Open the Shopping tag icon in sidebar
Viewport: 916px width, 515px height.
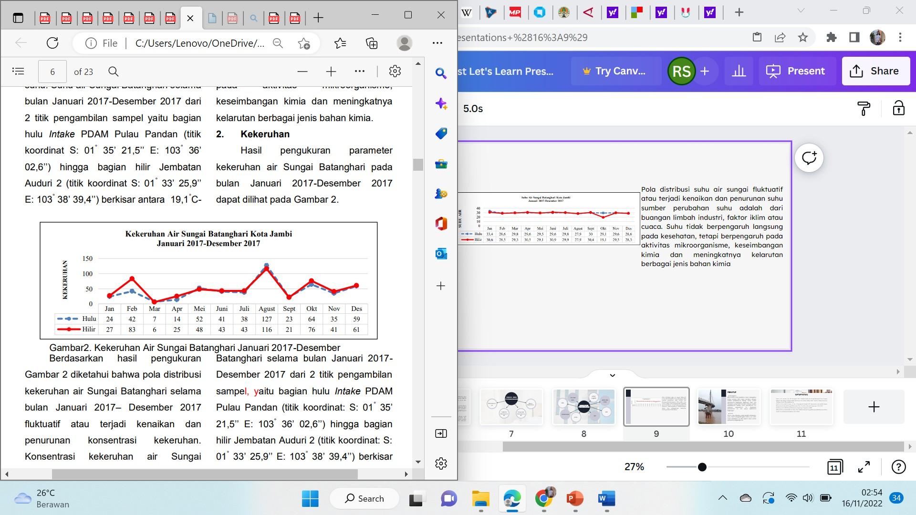click(x=441, y=134)
